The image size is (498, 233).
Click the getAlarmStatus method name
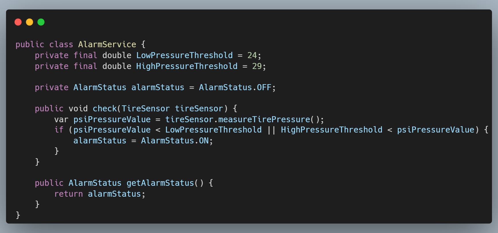pyautogui.click(x=160, y=183)
